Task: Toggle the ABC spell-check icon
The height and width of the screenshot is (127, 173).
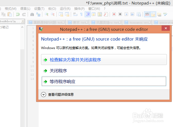Action: tap(147, 14)
